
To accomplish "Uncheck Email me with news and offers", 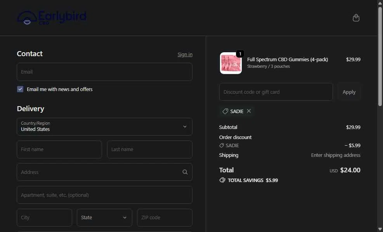I will (20, 89).
